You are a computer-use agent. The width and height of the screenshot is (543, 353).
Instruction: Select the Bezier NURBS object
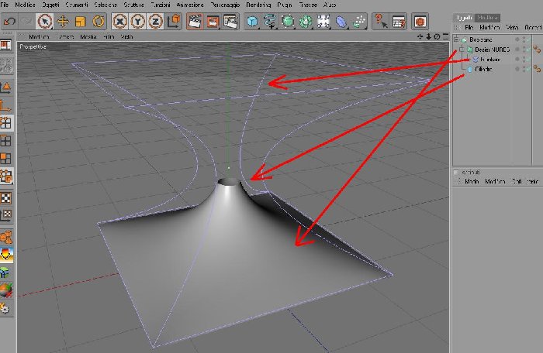point(492,50)
